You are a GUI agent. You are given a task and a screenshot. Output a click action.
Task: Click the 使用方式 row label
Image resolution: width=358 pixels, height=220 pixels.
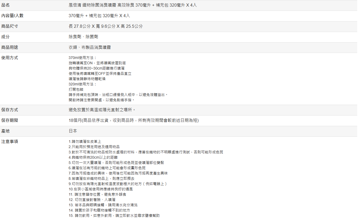click(10, 58)
